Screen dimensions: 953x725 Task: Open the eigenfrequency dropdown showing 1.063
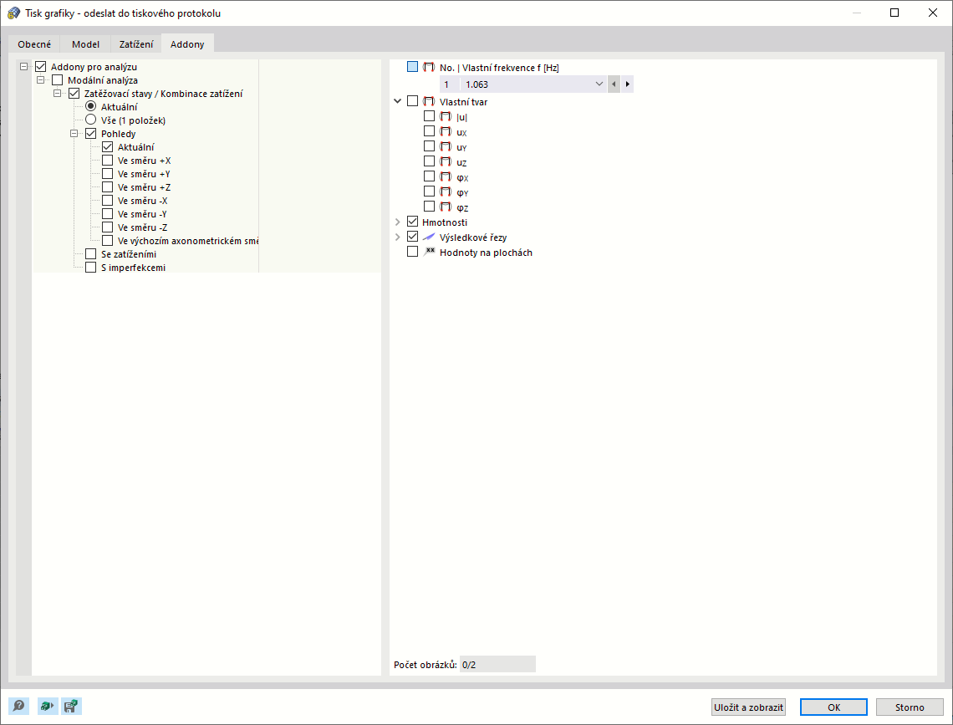click(523, 84)
